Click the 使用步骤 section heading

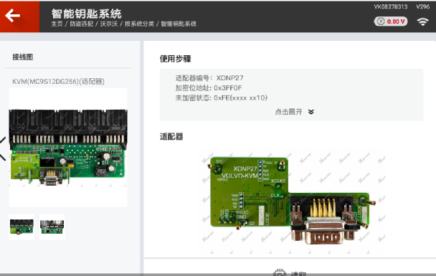click(175, 59)
